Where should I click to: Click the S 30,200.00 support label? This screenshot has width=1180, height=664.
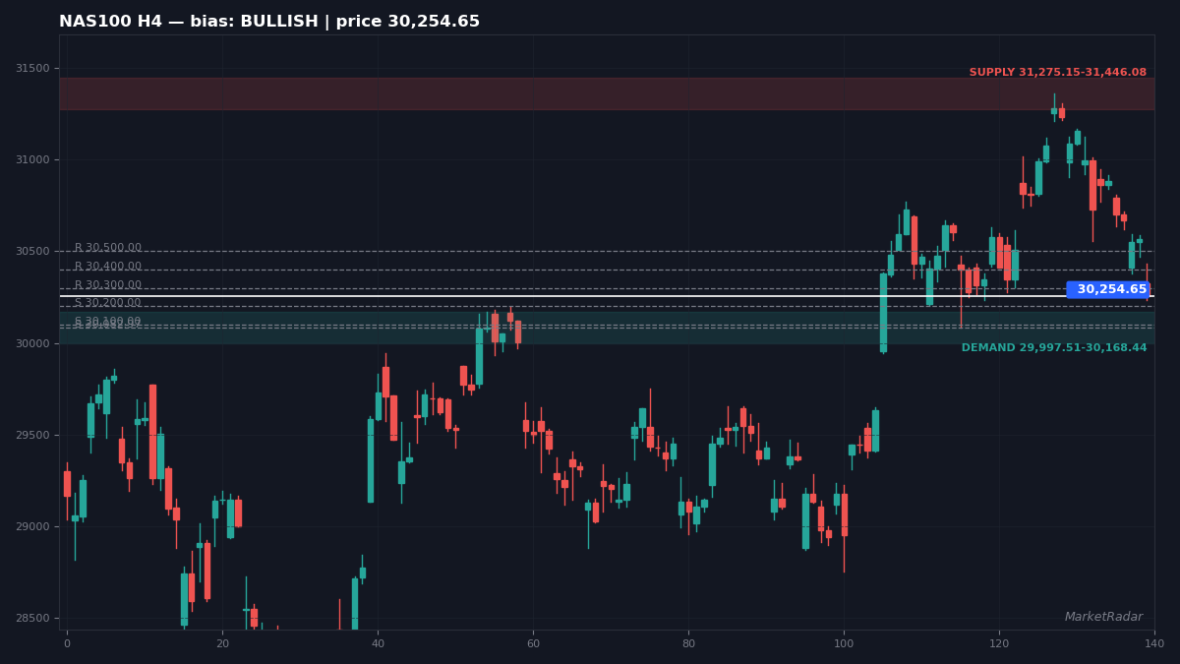108,303
